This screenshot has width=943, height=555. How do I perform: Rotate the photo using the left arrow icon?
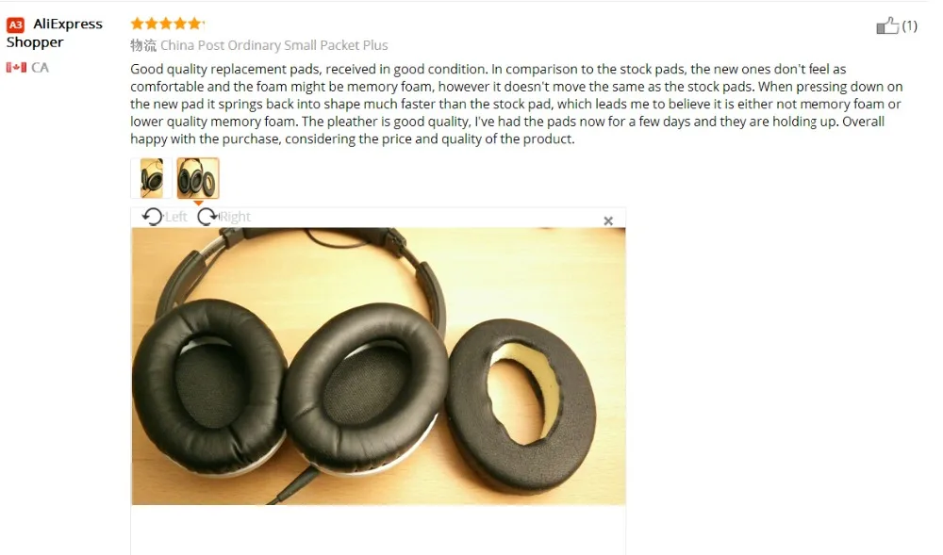[x=153, y=216]
